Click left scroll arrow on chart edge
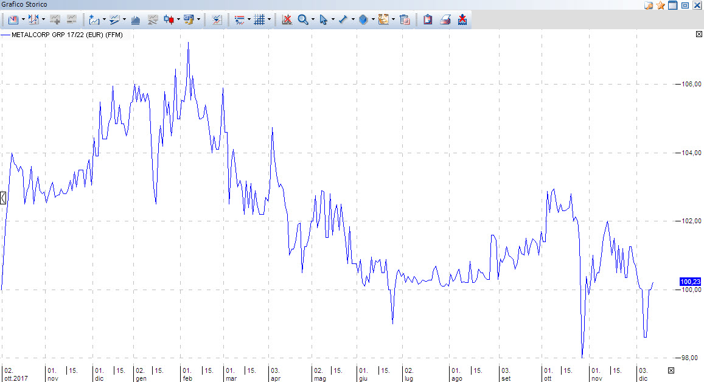704x382 pixels. [3, 197]
